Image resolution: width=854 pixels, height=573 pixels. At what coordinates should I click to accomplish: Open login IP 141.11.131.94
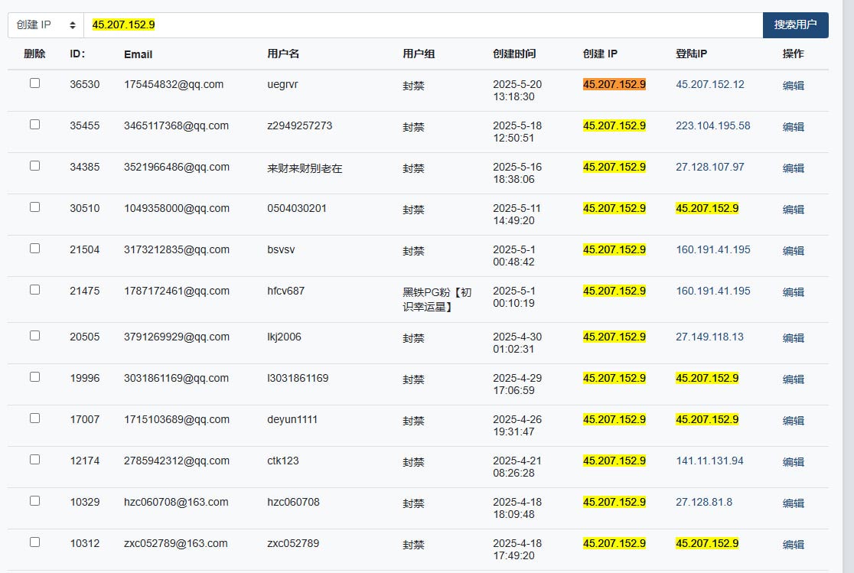(x=709, y=461)
